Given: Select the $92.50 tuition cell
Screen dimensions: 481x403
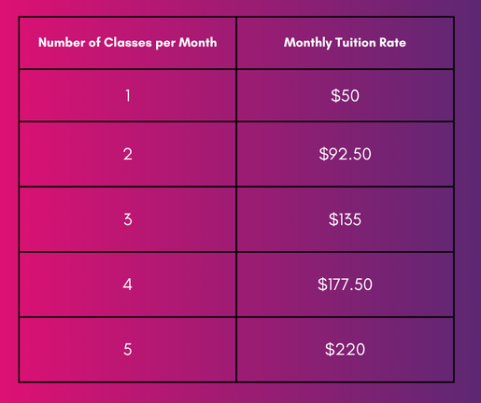Looking at the screenshot, I should pos(345,154).
